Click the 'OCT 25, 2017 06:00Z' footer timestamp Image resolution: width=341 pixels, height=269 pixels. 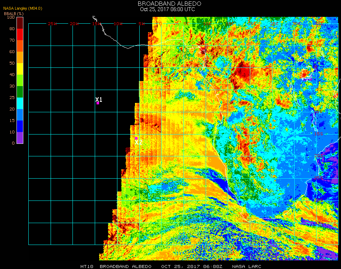[192, 266]
